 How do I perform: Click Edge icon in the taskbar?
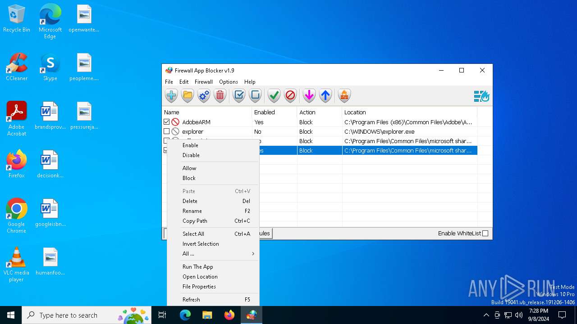pos(185,315)
